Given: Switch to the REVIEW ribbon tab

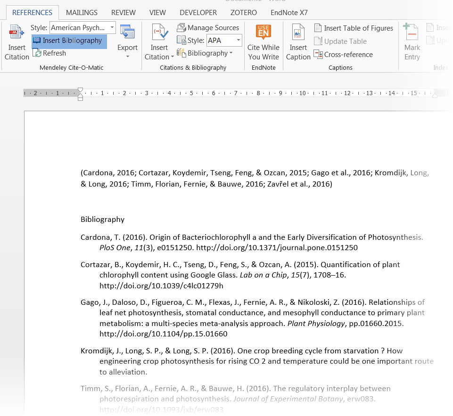Looking at the screenshot, I should click(124, 13).
